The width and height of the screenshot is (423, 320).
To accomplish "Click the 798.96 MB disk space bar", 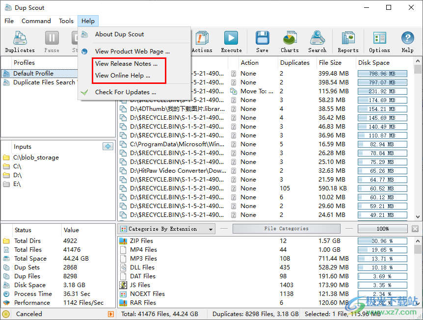I will 382,74.
